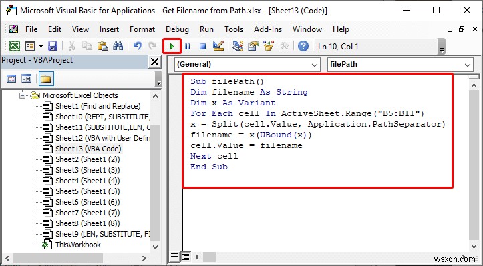The width and height of the screenshot is (483, 266).
Task: Click project tree scroll up arrow
Action: 155,96
